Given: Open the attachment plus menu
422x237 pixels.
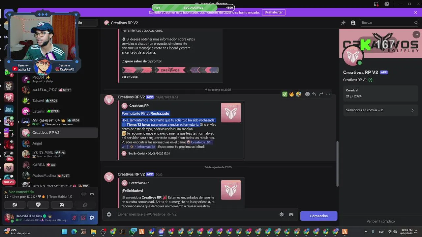Looking at the screenshot, I should click(109, 214).
